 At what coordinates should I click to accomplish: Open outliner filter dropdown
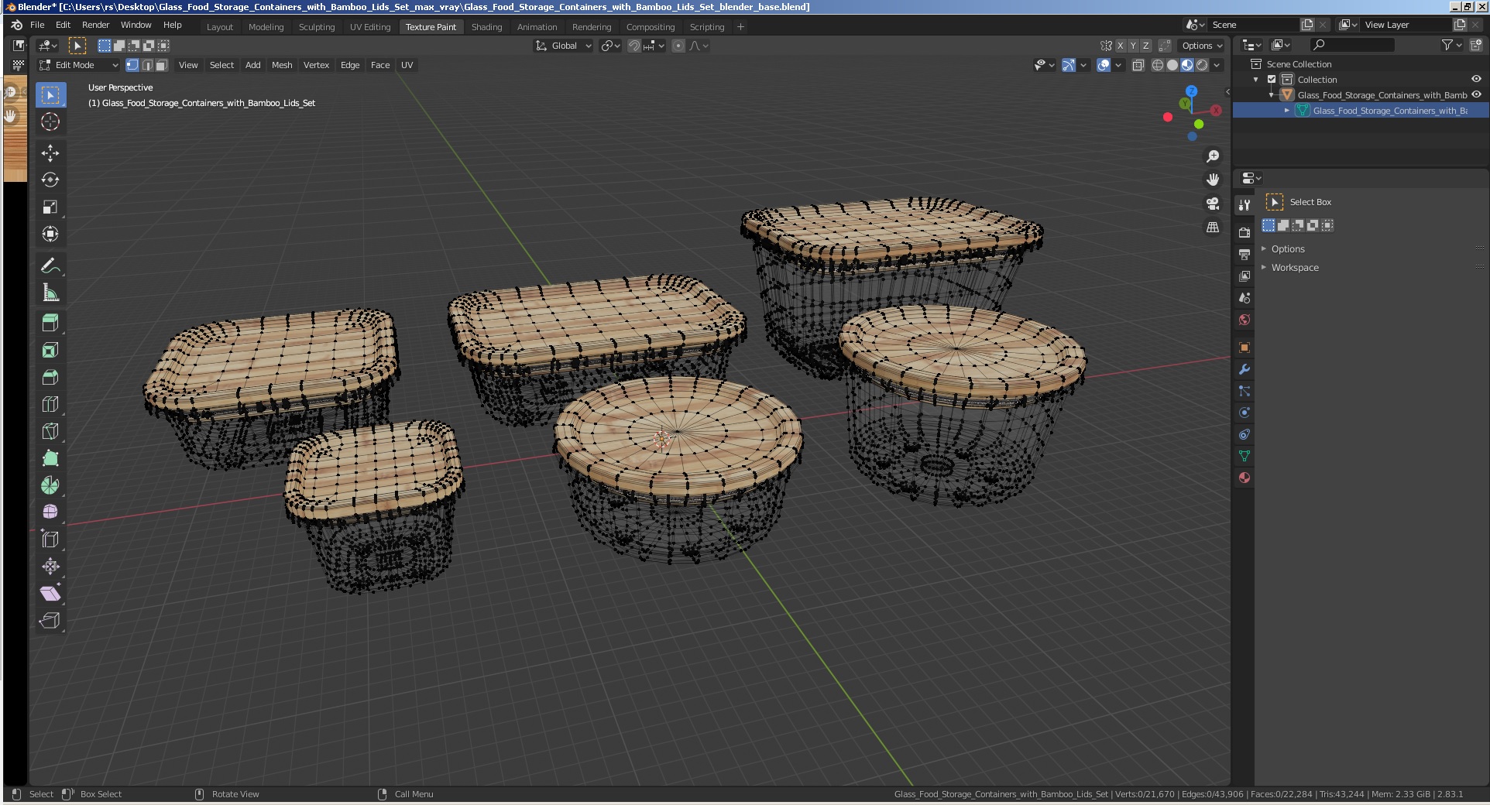pyautogui.click(x=1451, y=46)
